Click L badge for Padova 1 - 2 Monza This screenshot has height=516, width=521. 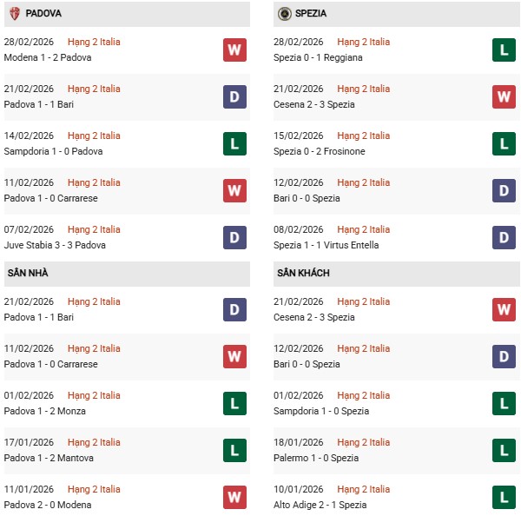(234, 403)
